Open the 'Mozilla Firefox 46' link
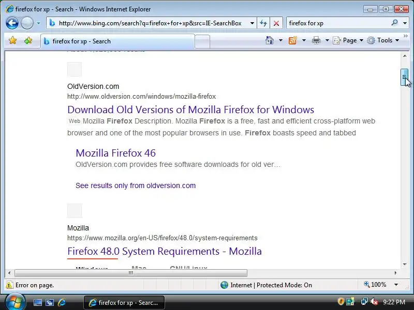This screenshot has height=310, width=414. tap(115, 153)
